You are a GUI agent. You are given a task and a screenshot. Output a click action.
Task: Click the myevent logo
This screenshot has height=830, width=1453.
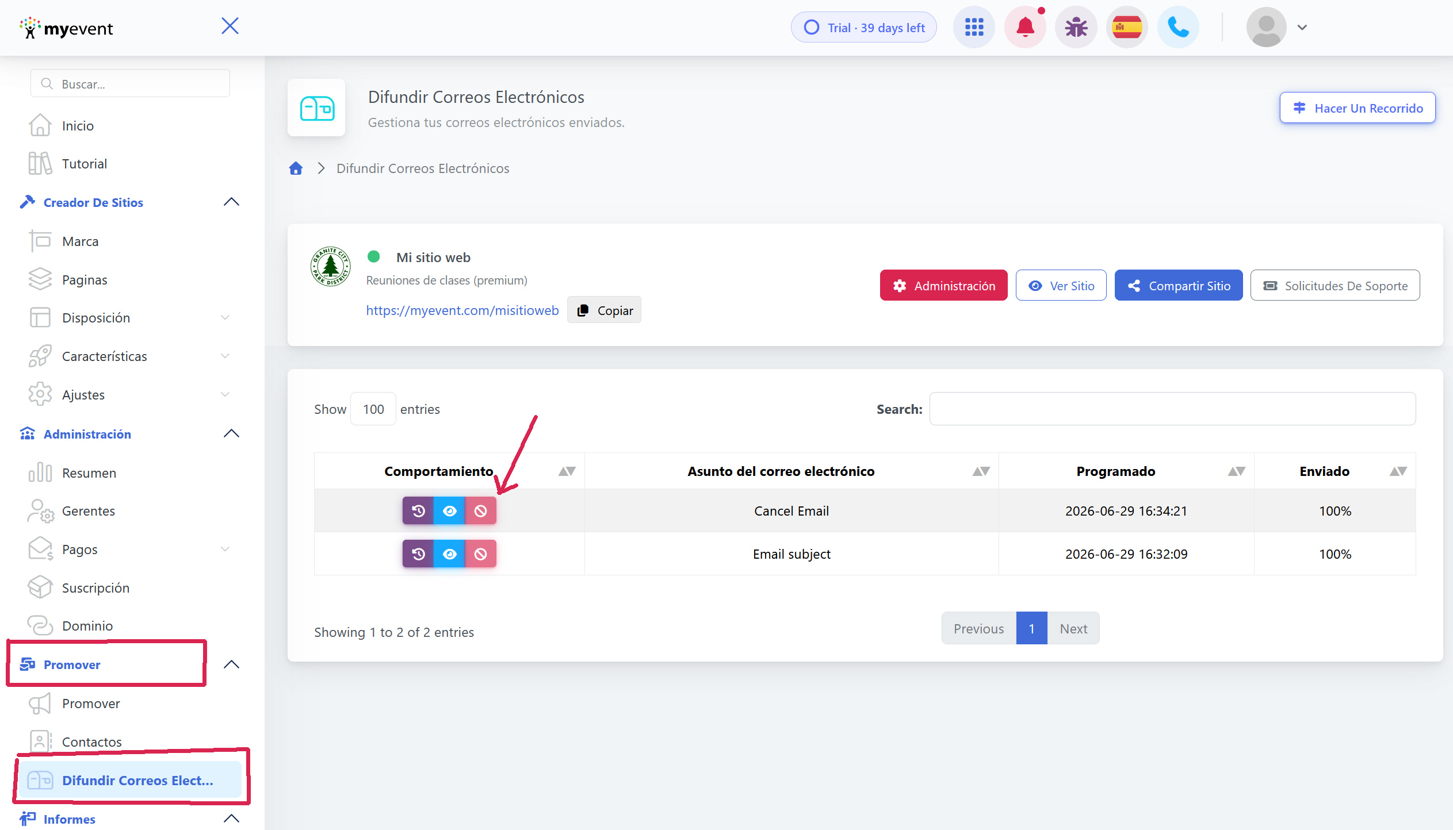[66, 28]
